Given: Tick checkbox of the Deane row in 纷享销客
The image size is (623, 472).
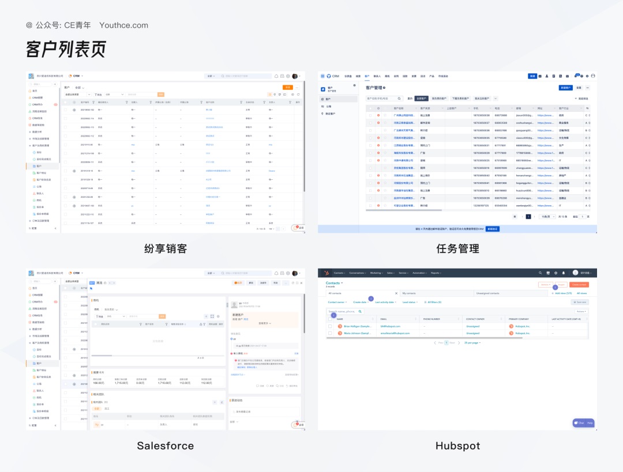Looking at the screenshot, I should 66,171.
